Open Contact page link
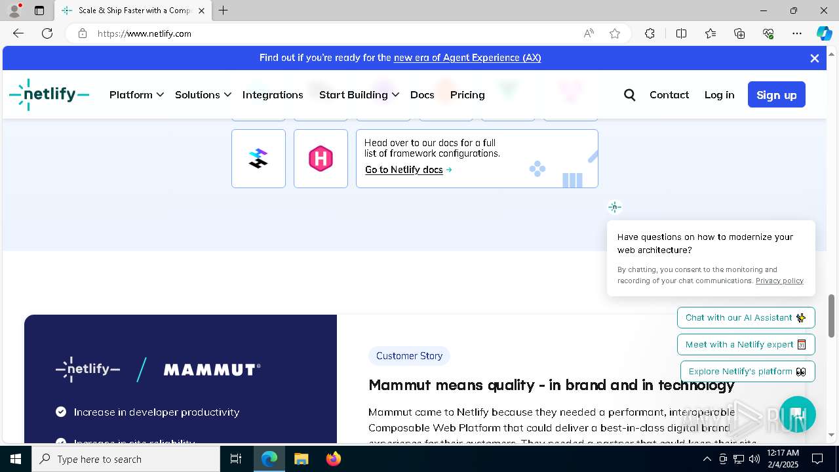 [x=669, y=95]
